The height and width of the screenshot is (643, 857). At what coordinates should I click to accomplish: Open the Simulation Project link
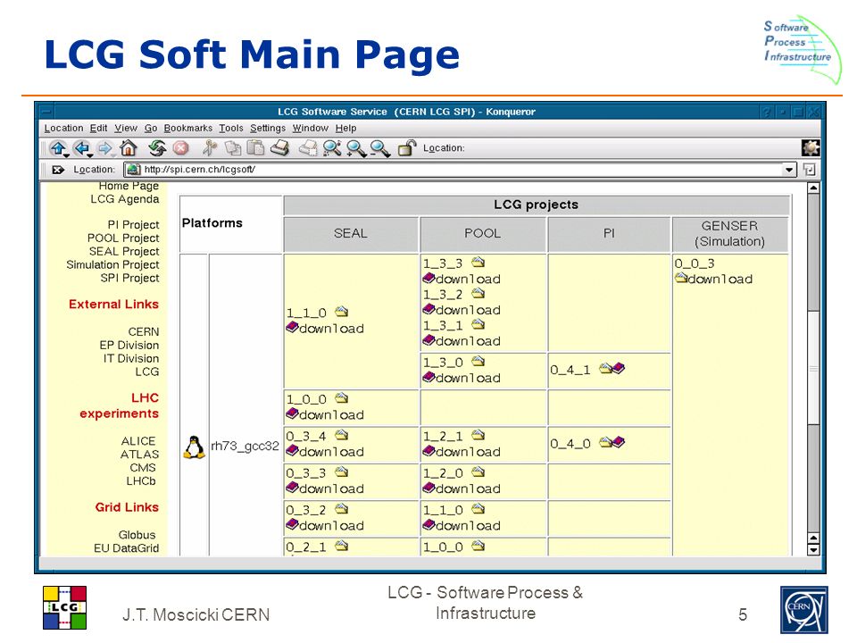pos(112,264)
